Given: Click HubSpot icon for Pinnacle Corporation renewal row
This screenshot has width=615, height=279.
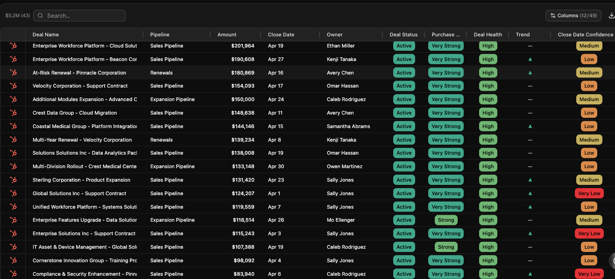Looking at the screenshot, I should [14, 73].
